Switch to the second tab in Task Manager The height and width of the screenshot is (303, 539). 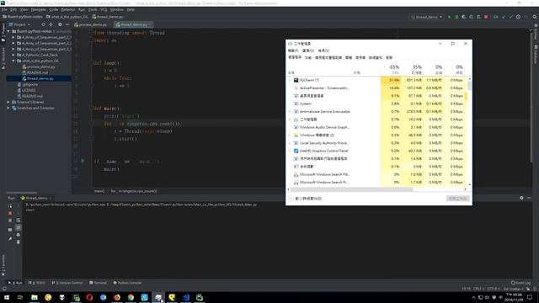(x=308, y=58)
